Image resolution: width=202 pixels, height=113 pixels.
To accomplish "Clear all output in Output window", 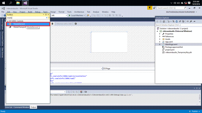I will click(81, 92).
